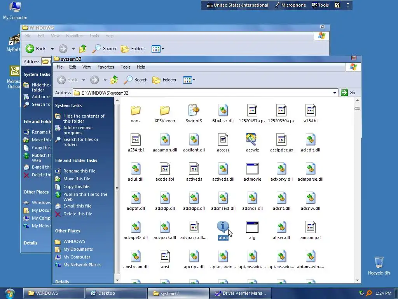Image resolution: width=398 pixels, height=299 pixels.
Task: Select the ansi file icon
Action: tap(165, 256)
